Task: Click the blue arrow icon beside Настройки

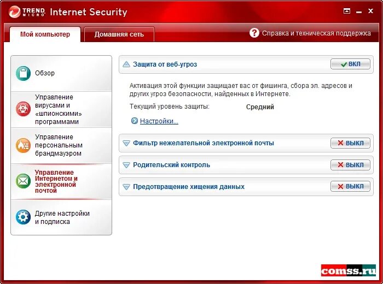Action: [x=135, y=121]
